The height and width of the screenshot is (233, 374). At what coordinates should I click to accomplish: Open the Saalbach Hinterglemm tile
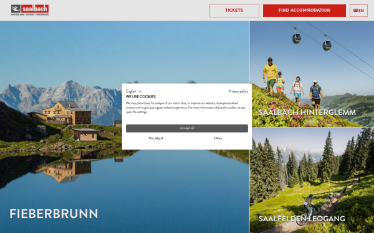tap(312, 74)
